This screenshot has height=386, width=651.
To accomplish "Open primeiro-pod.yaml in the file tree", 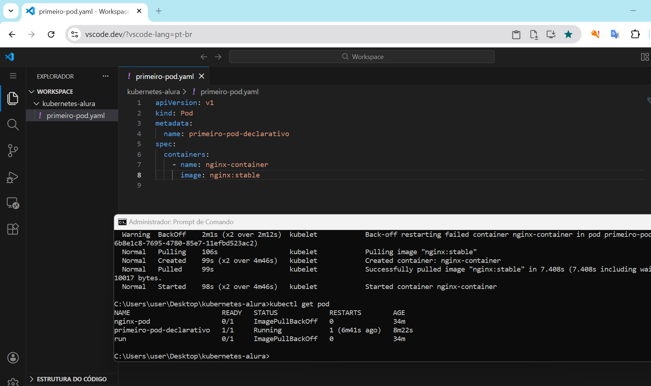I will (75, 116).
